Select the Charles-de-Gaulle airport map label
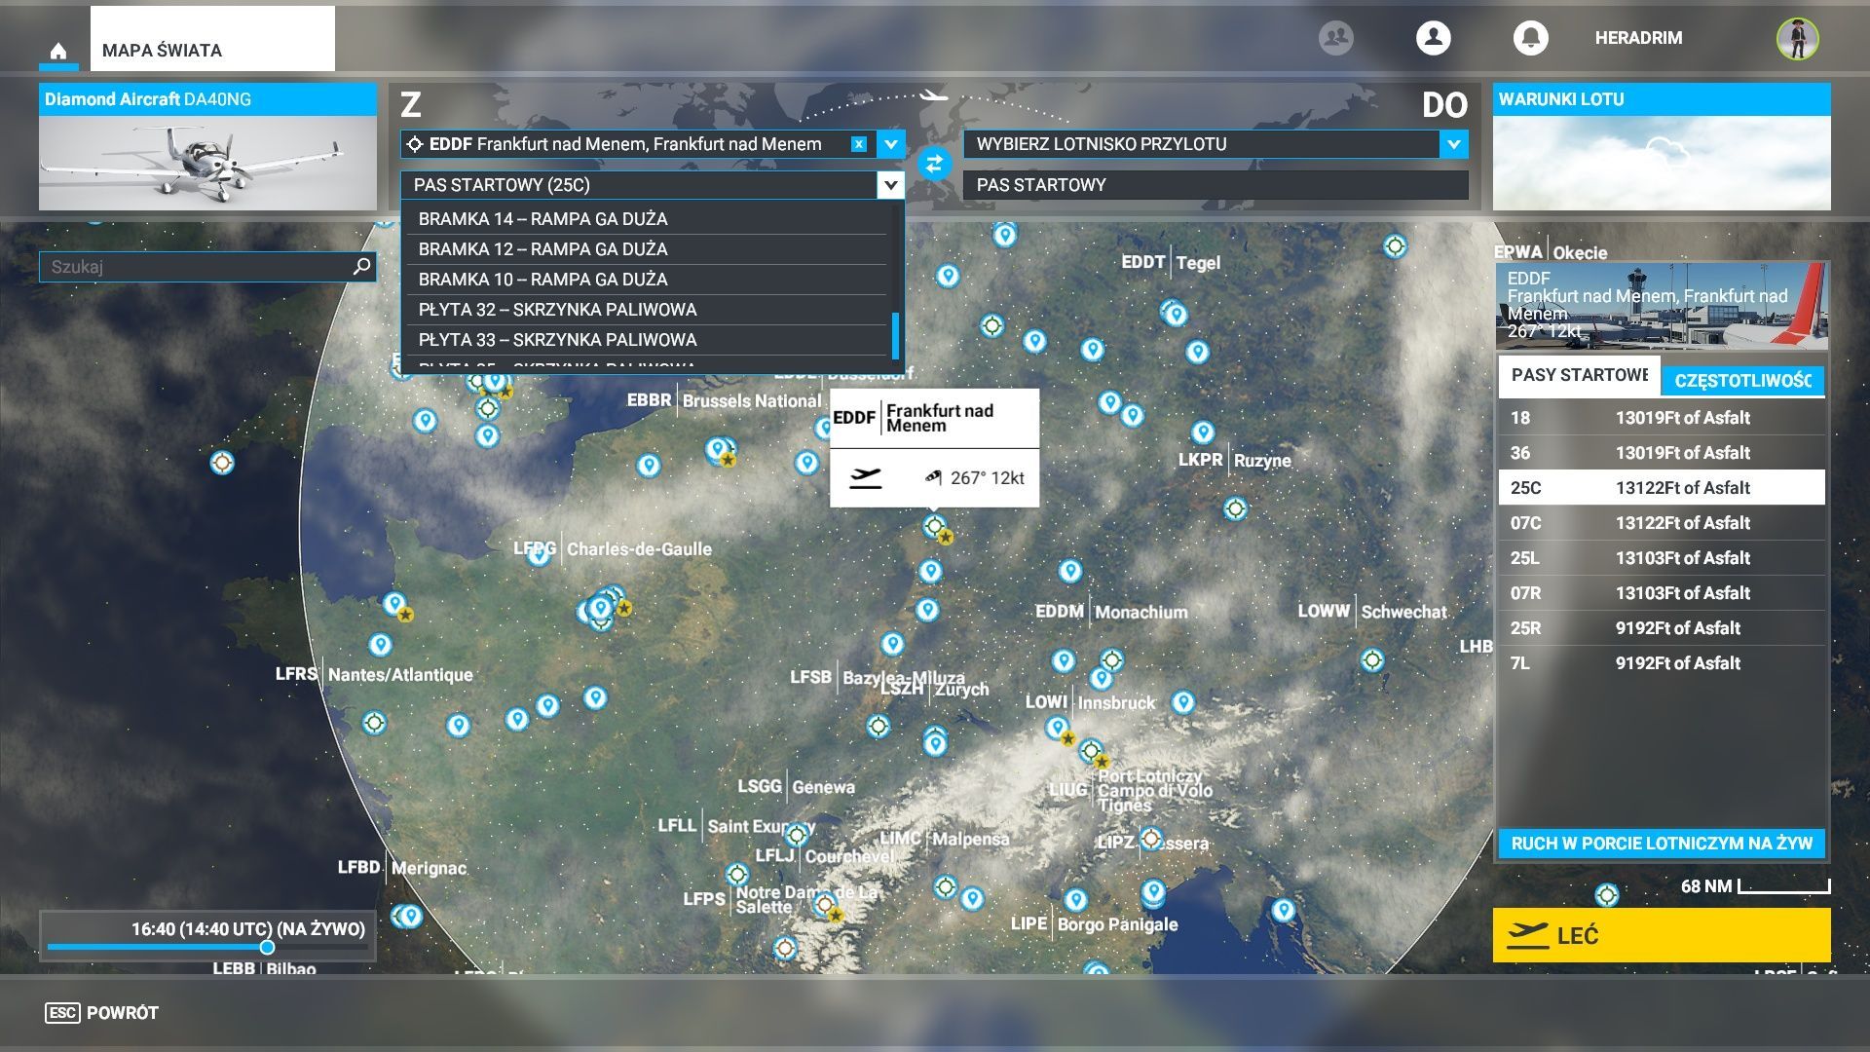The height and width of the screenshot is (1052, 1870). pos(613,549)
